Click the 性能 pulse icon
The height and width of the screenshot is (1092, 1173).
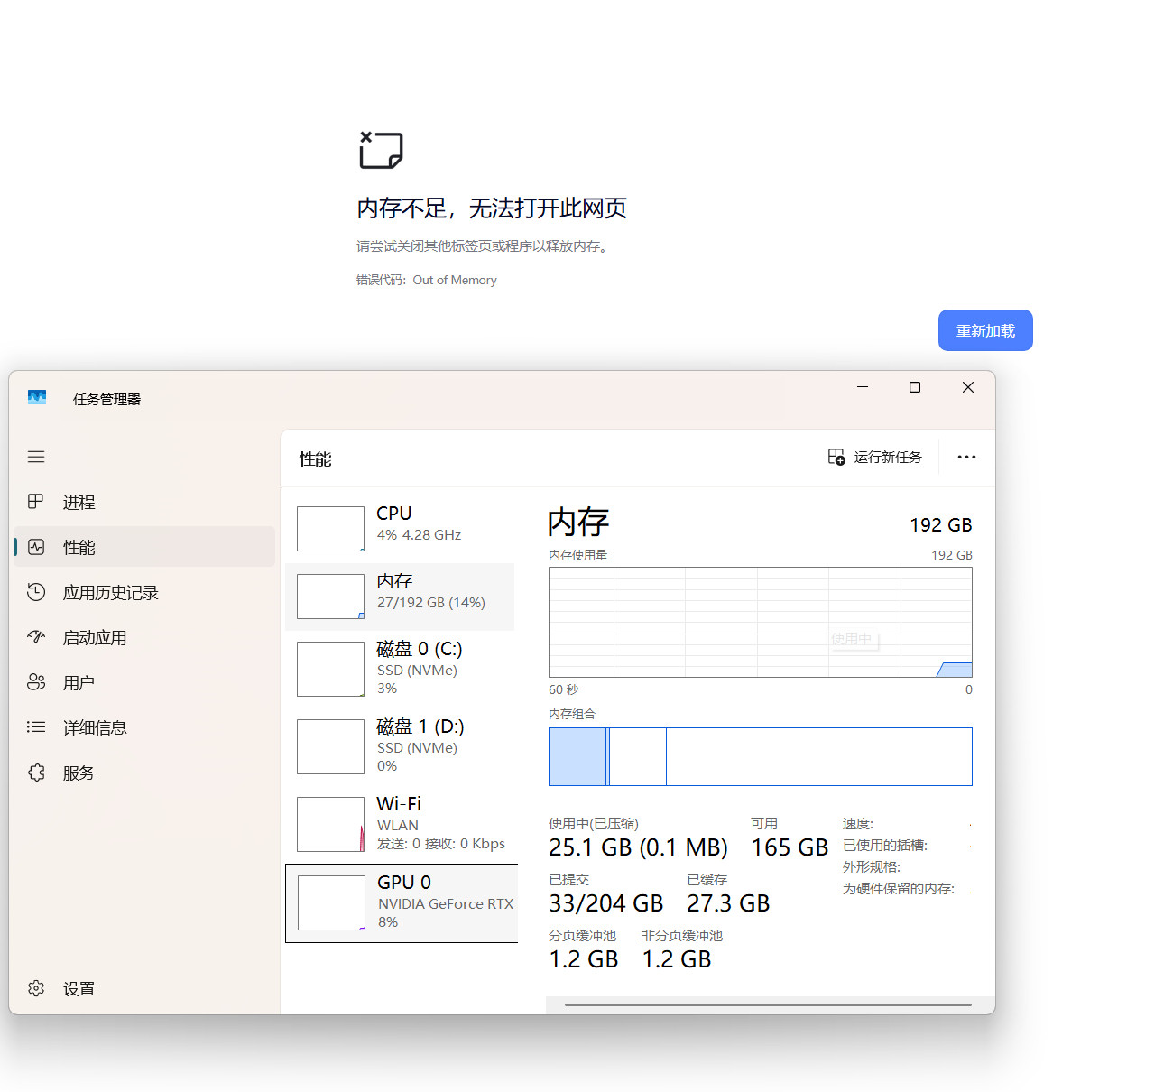(x=36, y=547)
